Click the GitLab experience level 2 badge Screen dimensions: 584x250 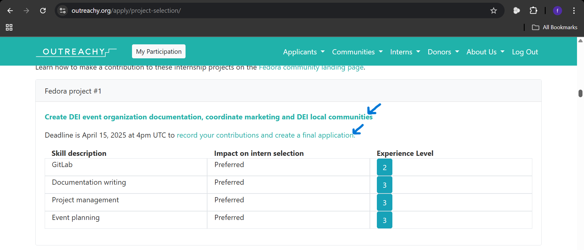[384, 167]
